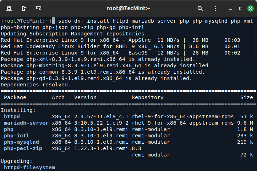Select the mariadb-server package name
The width and height of the screenshot is (257, 171).
[26, 123]
